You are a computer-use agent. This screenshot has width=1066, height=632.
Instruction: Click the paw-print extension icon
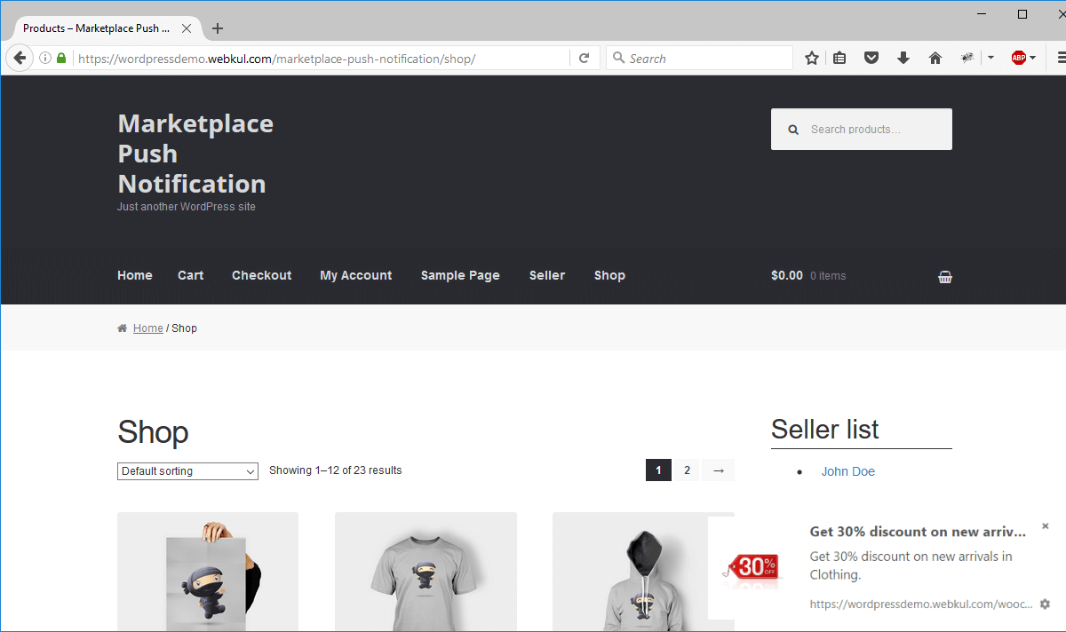click(967, 57)
